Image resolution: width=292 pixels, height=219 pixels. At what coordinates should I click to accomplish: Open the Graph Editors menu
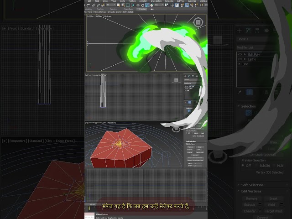(x=156, y=1)
